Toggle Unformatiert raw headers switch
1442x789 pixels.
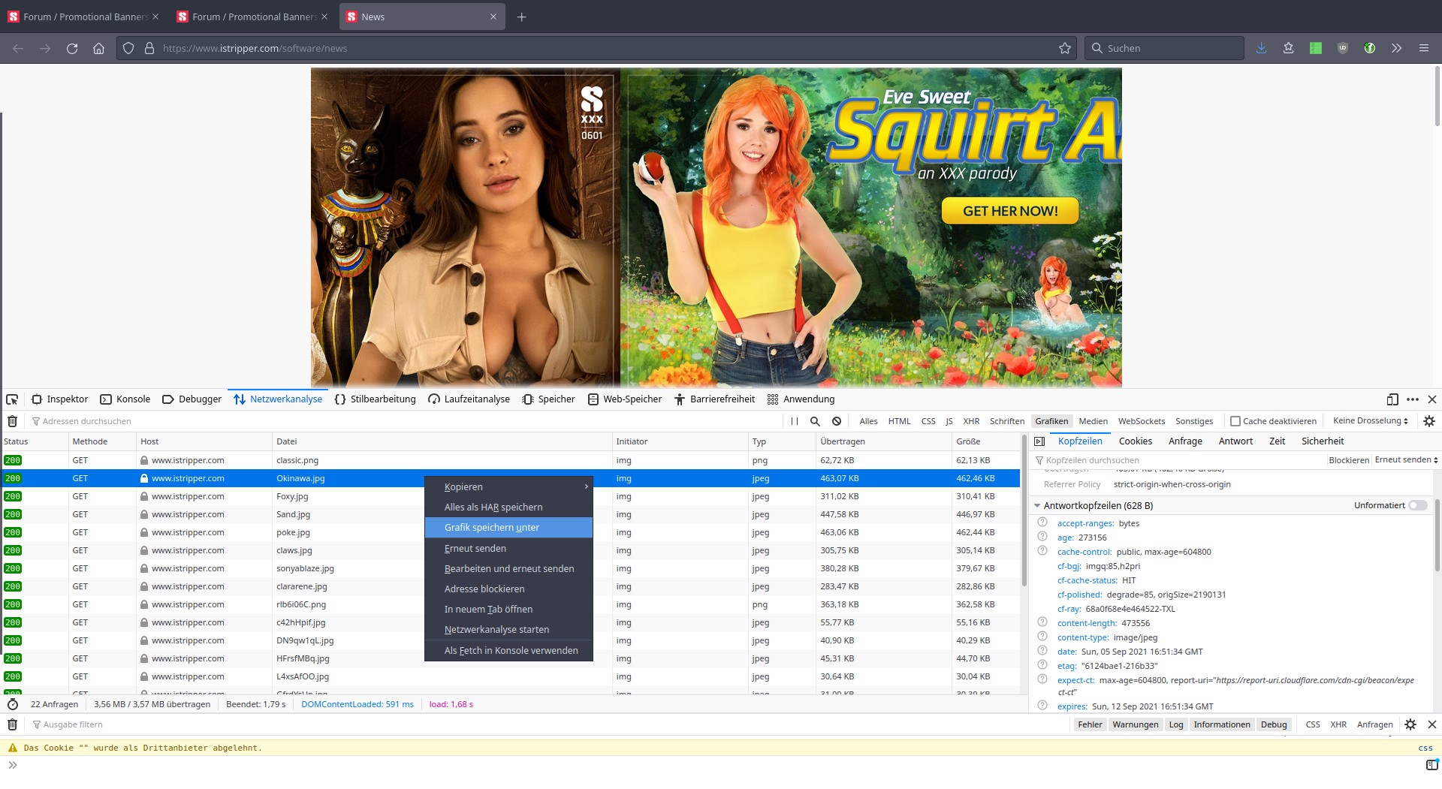point(1417,505)
